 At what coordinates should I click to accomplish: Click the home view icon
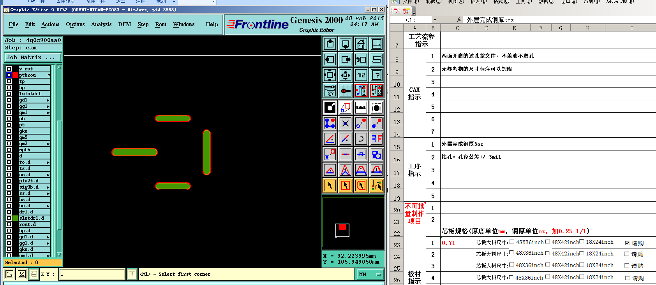(x=361, y=44)
